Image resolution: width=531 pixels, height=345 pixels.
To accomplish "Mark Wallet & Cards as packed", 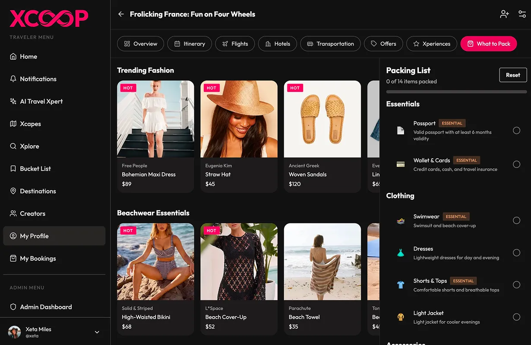I will (x=516, y=164).
